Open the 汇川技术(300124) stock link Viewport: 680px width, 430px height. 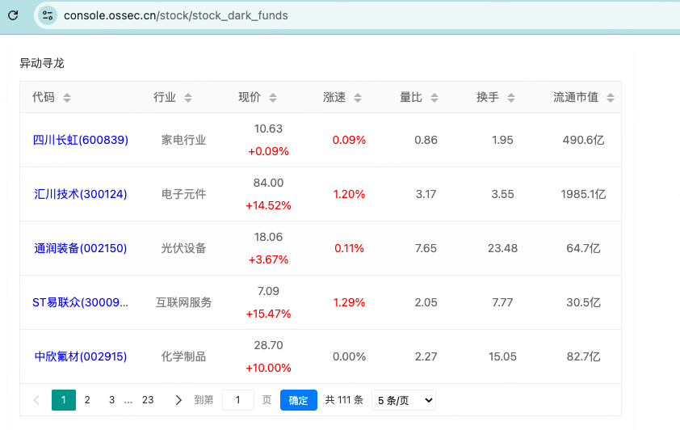click(81, 194)
